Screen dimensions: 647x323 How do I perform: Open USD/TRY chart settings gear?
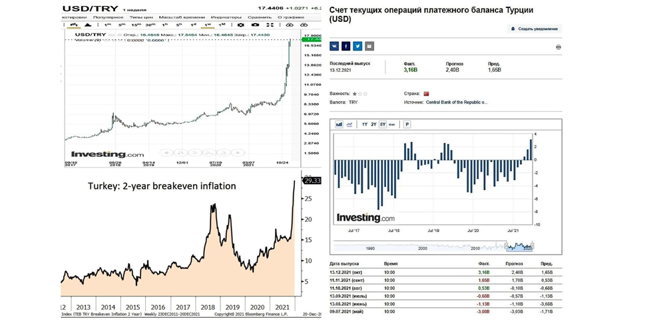tap(240, 25)
